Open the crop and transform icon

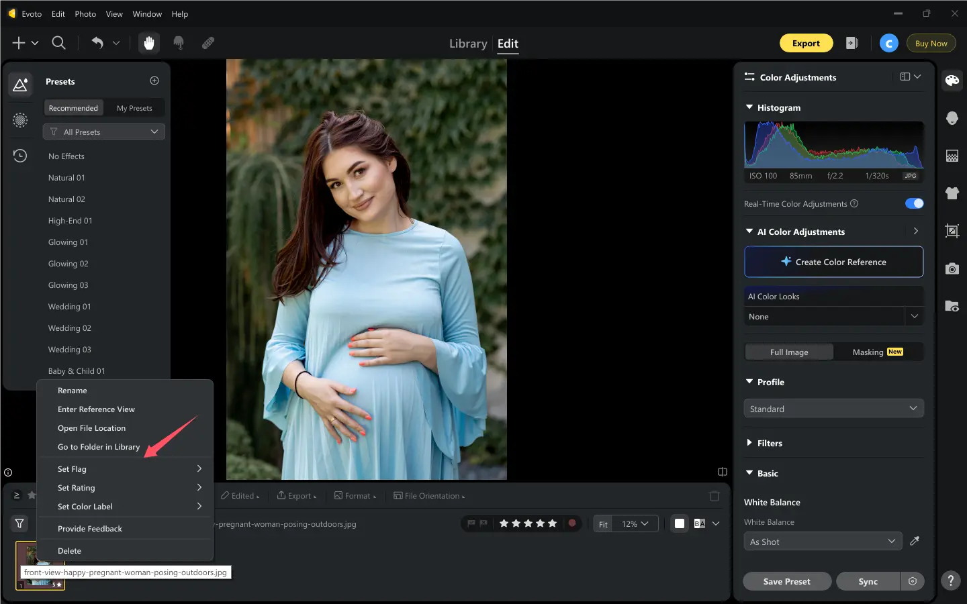952,231
